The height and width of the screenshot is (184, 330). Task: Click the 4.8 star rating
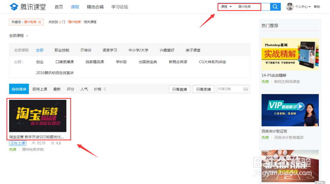(56, 143)
